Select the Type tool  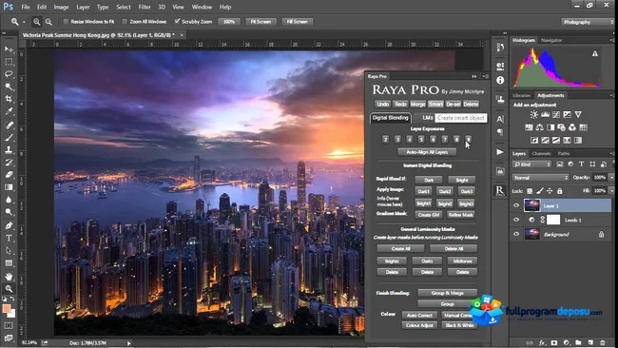[x=9, y=238]
